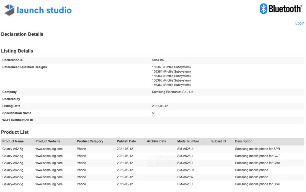Select Samsung Electronics Co., Ltd. company text
306x192 pixels.
click(173, 92)
